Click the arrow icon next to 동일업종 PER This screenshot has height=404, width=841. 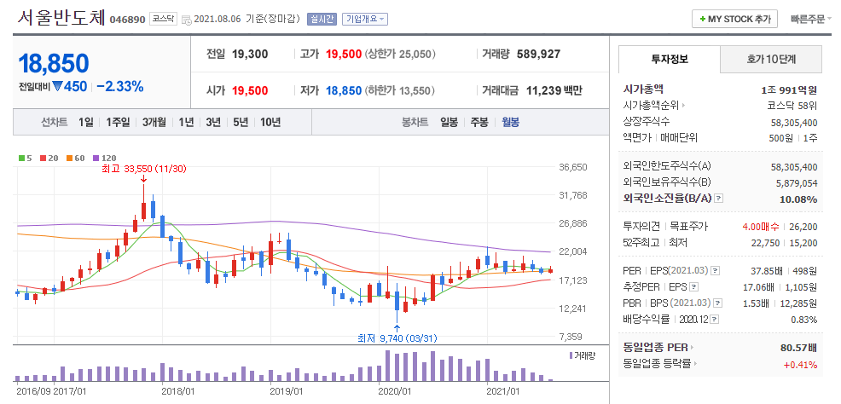click(693, 349)
